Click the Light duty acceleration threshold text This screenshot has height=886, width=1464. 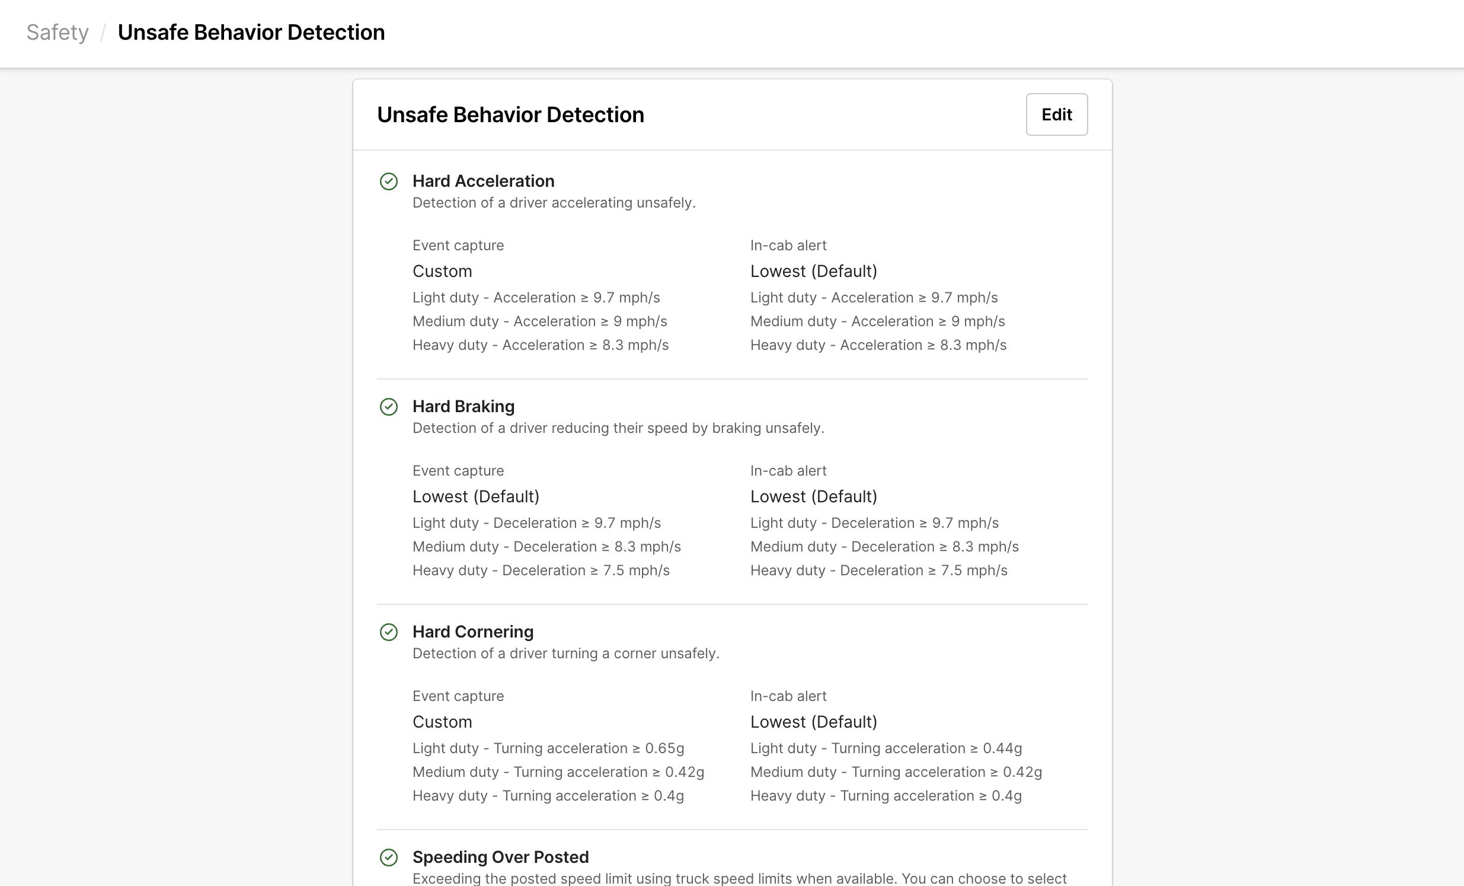click(x=536, y=297)
